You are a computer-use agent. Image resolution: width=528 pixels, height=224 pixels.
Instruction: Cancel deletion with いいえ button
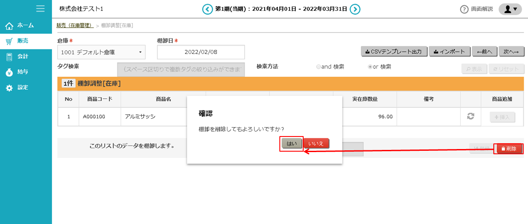316,143
